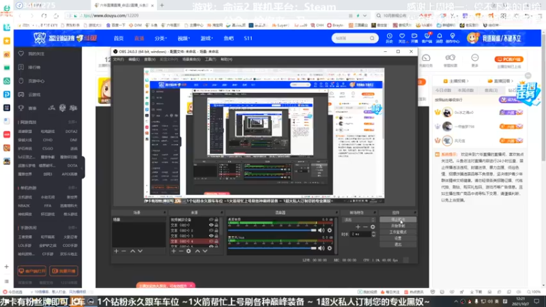Open desktop audio settings gear in mixer
This screenshot has height=307, width=546.
(330, 231)
